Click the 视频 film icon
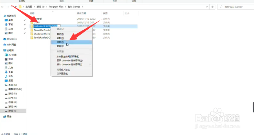 tap(6, 59)
